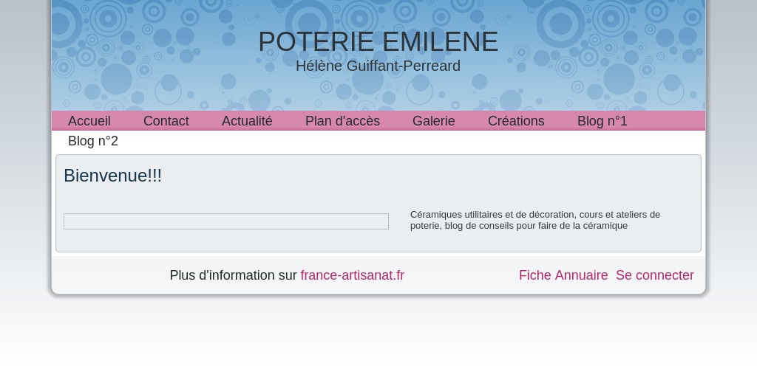
Task: Click the blank page area below footer
Action: point(378,332)
